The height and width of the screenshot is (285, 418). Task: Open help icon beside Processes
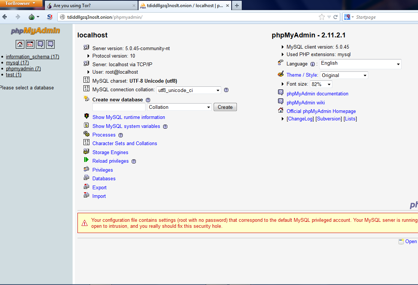coord(121,135)
